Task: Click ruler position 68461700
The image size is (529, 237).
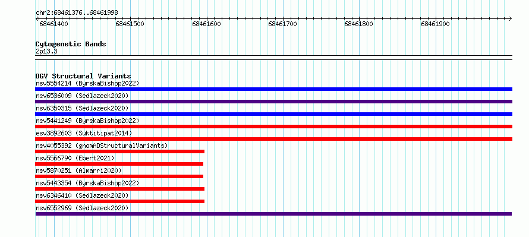Action: pyautogui.click(x=283, y=24)
